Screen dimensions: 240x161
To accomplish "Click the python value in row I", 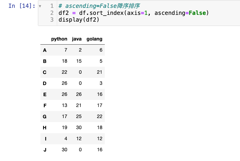I will point(66,139).
